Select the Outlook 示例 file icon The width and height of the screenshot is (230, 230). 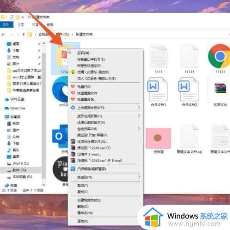pyautogui.click(x=60, y=136)
